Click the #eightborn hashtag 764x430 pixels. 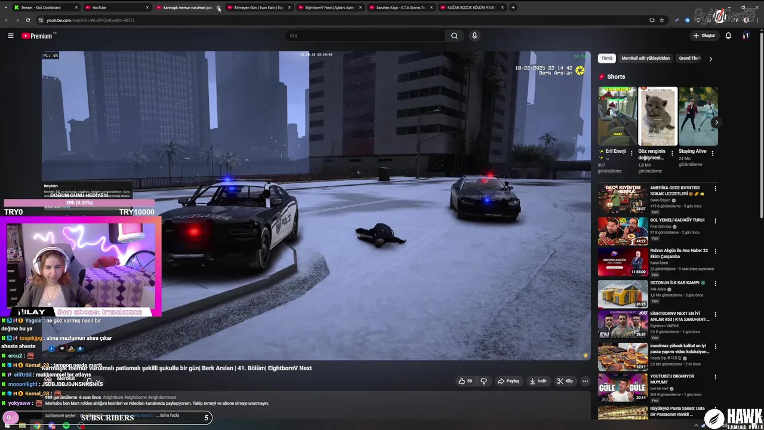pos(113,397)
